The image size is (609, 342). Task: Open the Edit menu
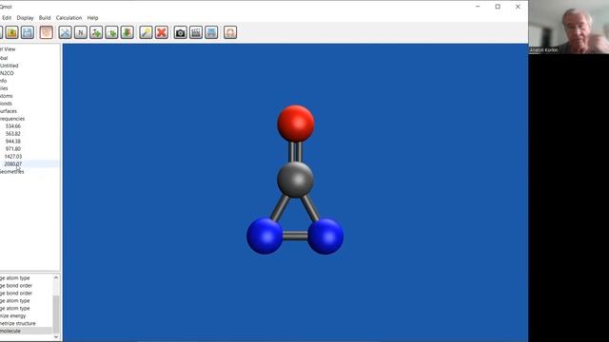(7, 18)
